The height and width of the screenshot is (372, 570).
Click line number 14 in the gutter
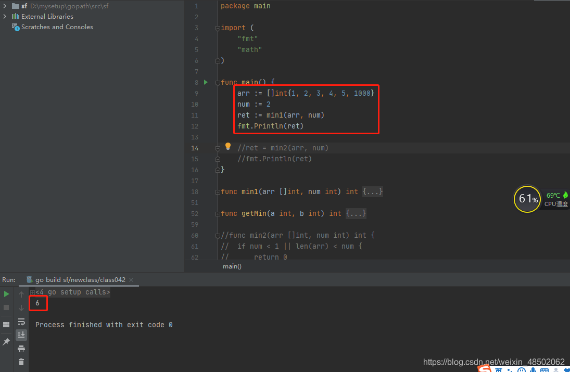195,148
